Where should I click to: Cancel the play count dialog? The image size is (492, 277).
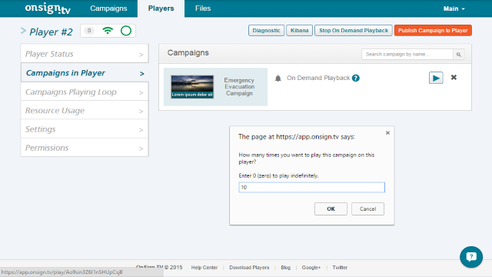pyautogui.click(x=367, y=209)
